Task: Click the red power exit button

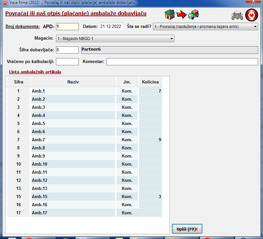Action: click(x=252, y=15)
